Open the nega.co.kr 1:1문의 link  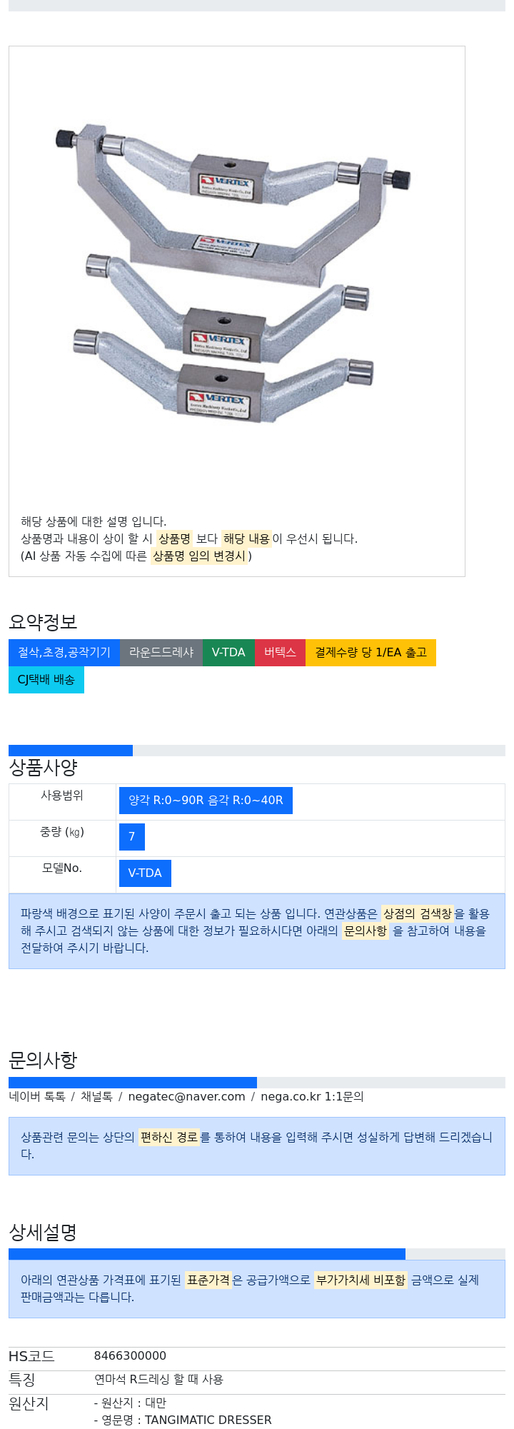pos(312,1097)
